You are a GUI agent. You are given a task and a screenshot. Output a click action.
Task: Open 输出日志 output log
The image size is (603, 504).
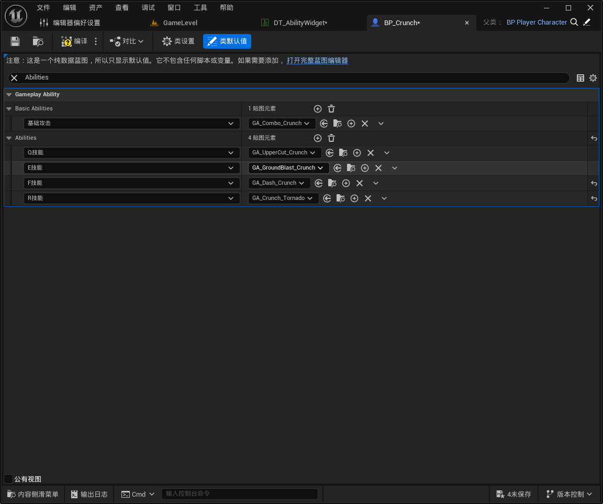[89, 494]
